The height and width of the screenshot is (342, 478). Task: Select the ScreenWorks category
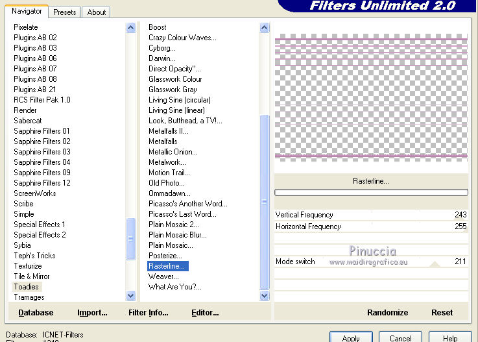pos(35,193)
